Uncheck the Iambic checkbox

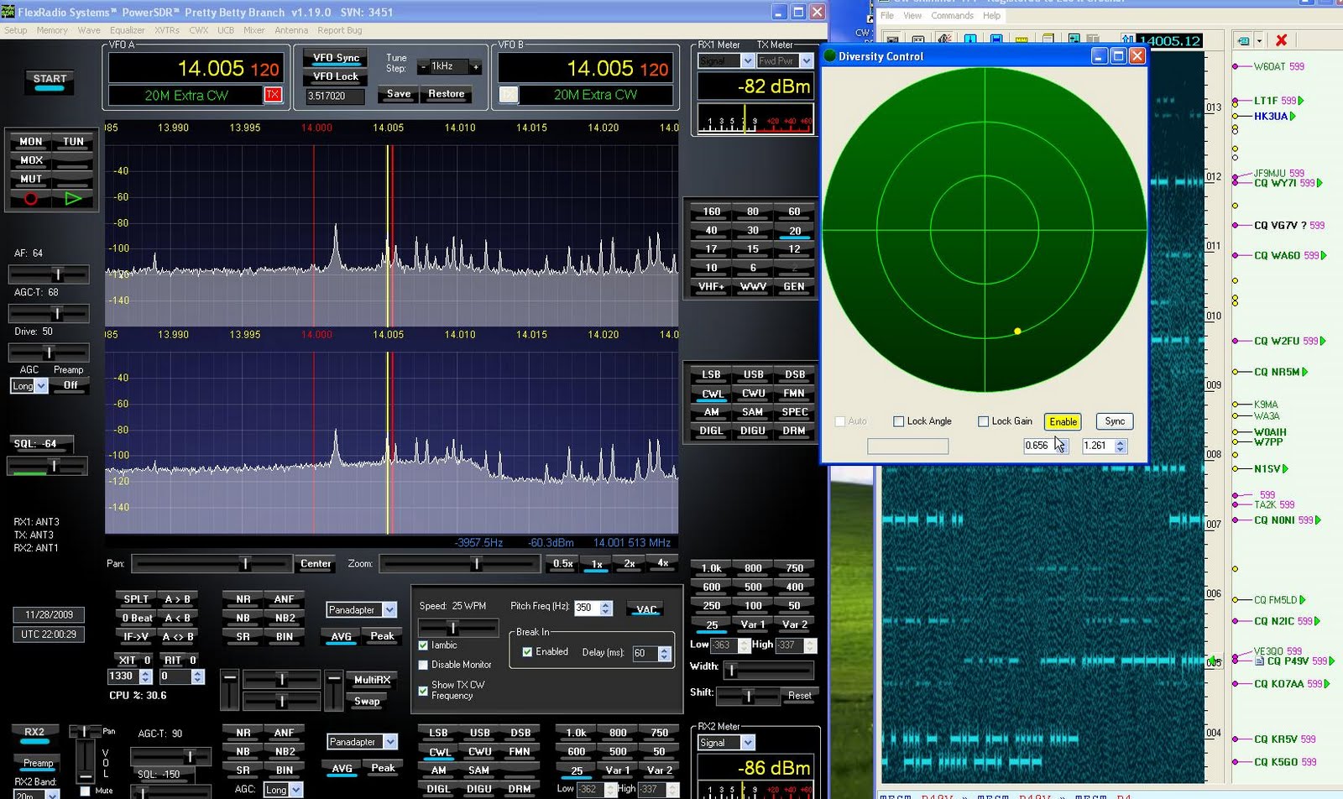(423, 645)
